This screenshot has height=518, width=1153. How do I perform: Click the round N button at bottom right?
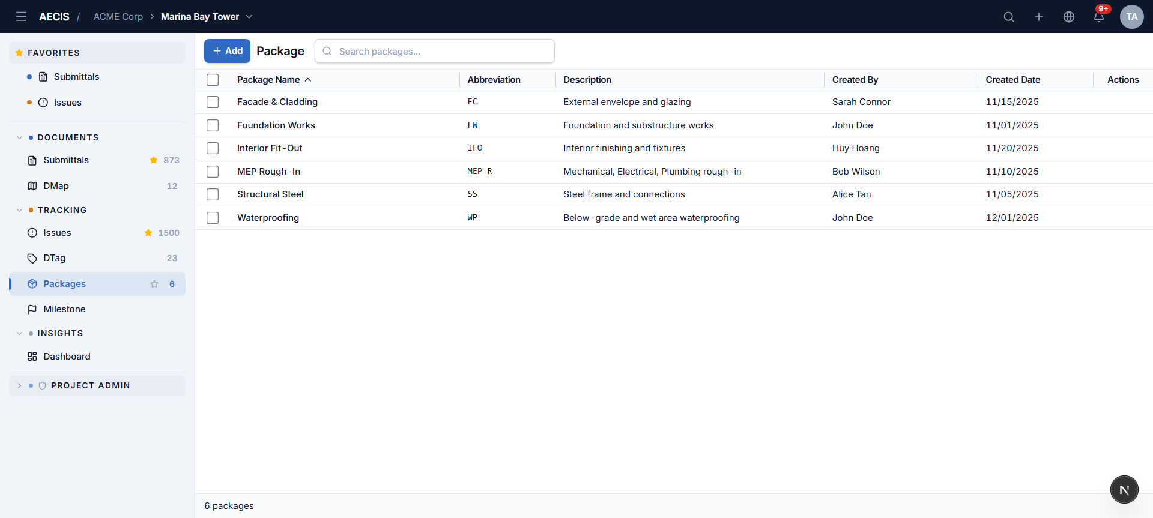1124,490
